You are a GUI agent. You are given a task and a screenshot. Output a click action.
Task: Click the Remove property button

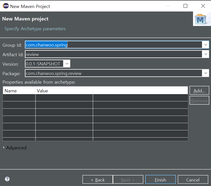(x=199, y=100)
